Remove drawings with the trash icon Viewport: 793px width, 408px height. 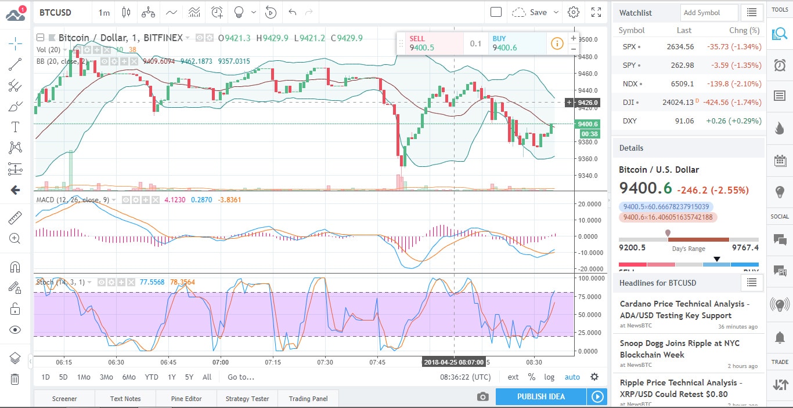pyautogui.click(x=15, y=379)
